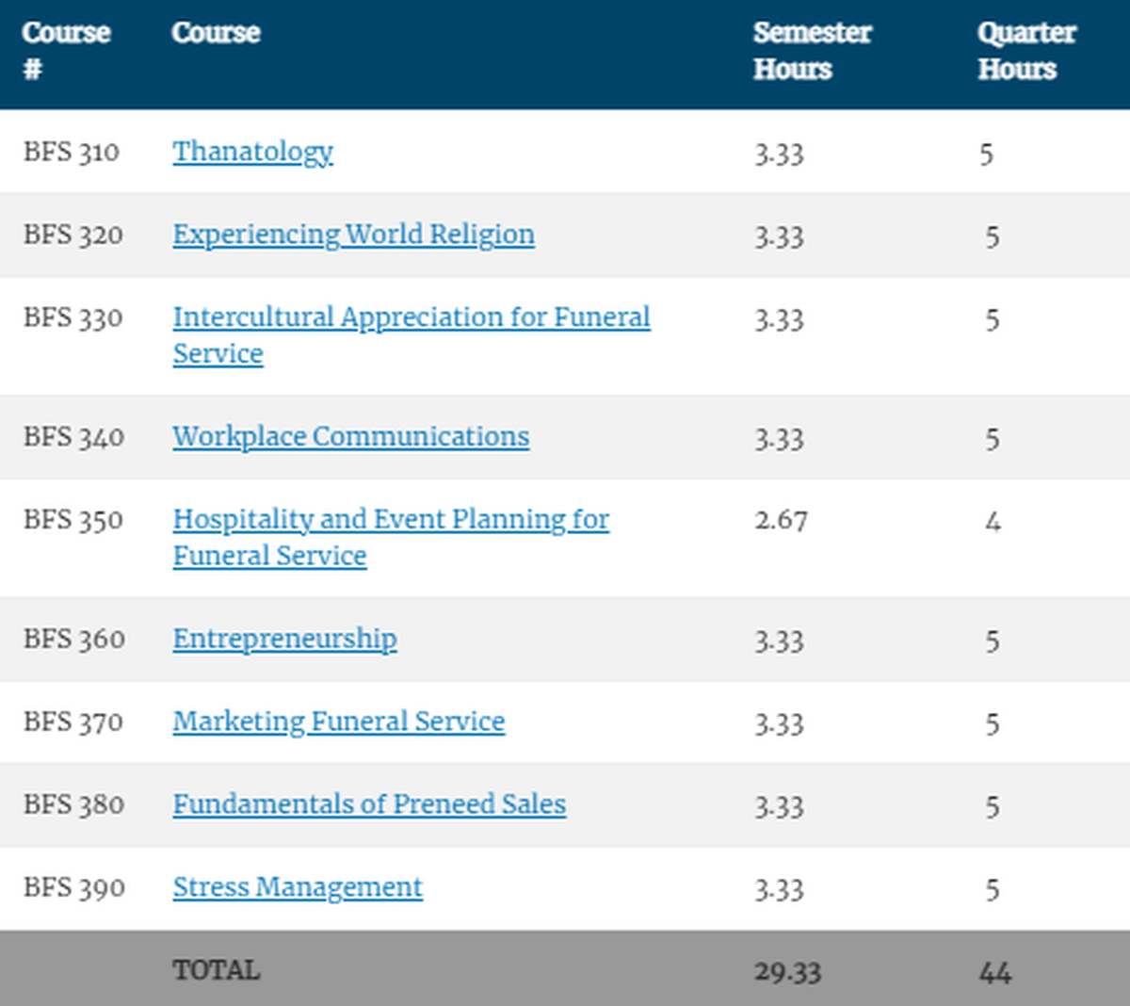Open the Thanatology course link
The image size is (1130, 1006).
click(x=252, y=152)
